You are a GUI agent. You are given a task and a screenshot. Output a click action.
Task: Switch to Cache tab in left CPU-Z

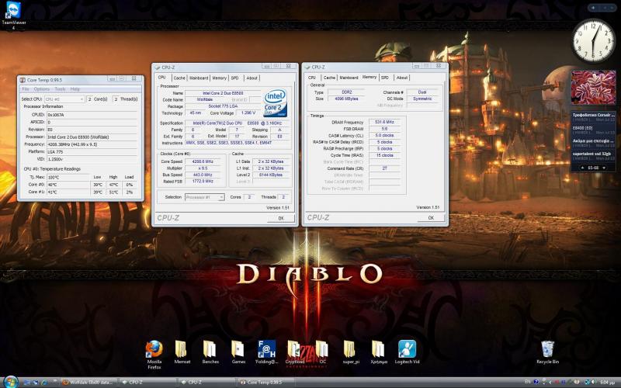click(179, 78)
